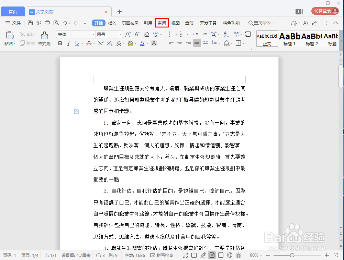Image resolution: width=344 pixels, height=260 pixels.
Task: Go to the 首页 home tab
Action: tap(13, 12)
